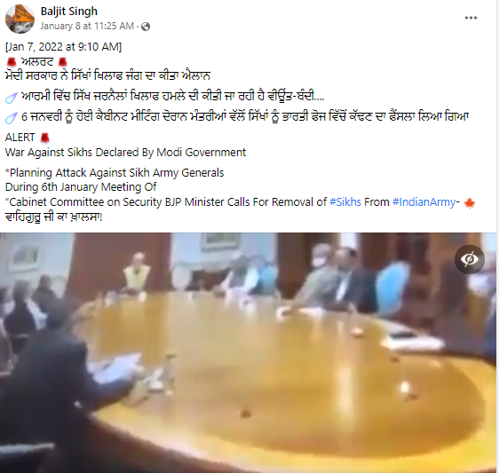This screenshot has width=499, height=473.
Task: Open Baljit Singh's profile picture
Action: point(20,20)
